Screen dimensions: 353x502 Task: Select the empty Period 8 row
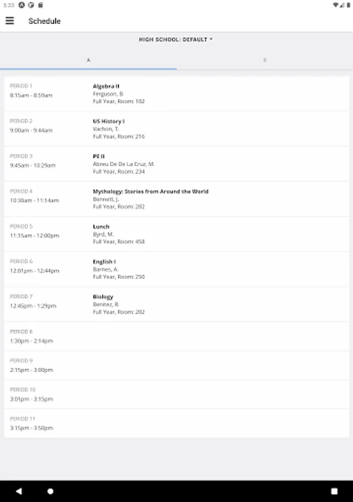tap(176, 336)
